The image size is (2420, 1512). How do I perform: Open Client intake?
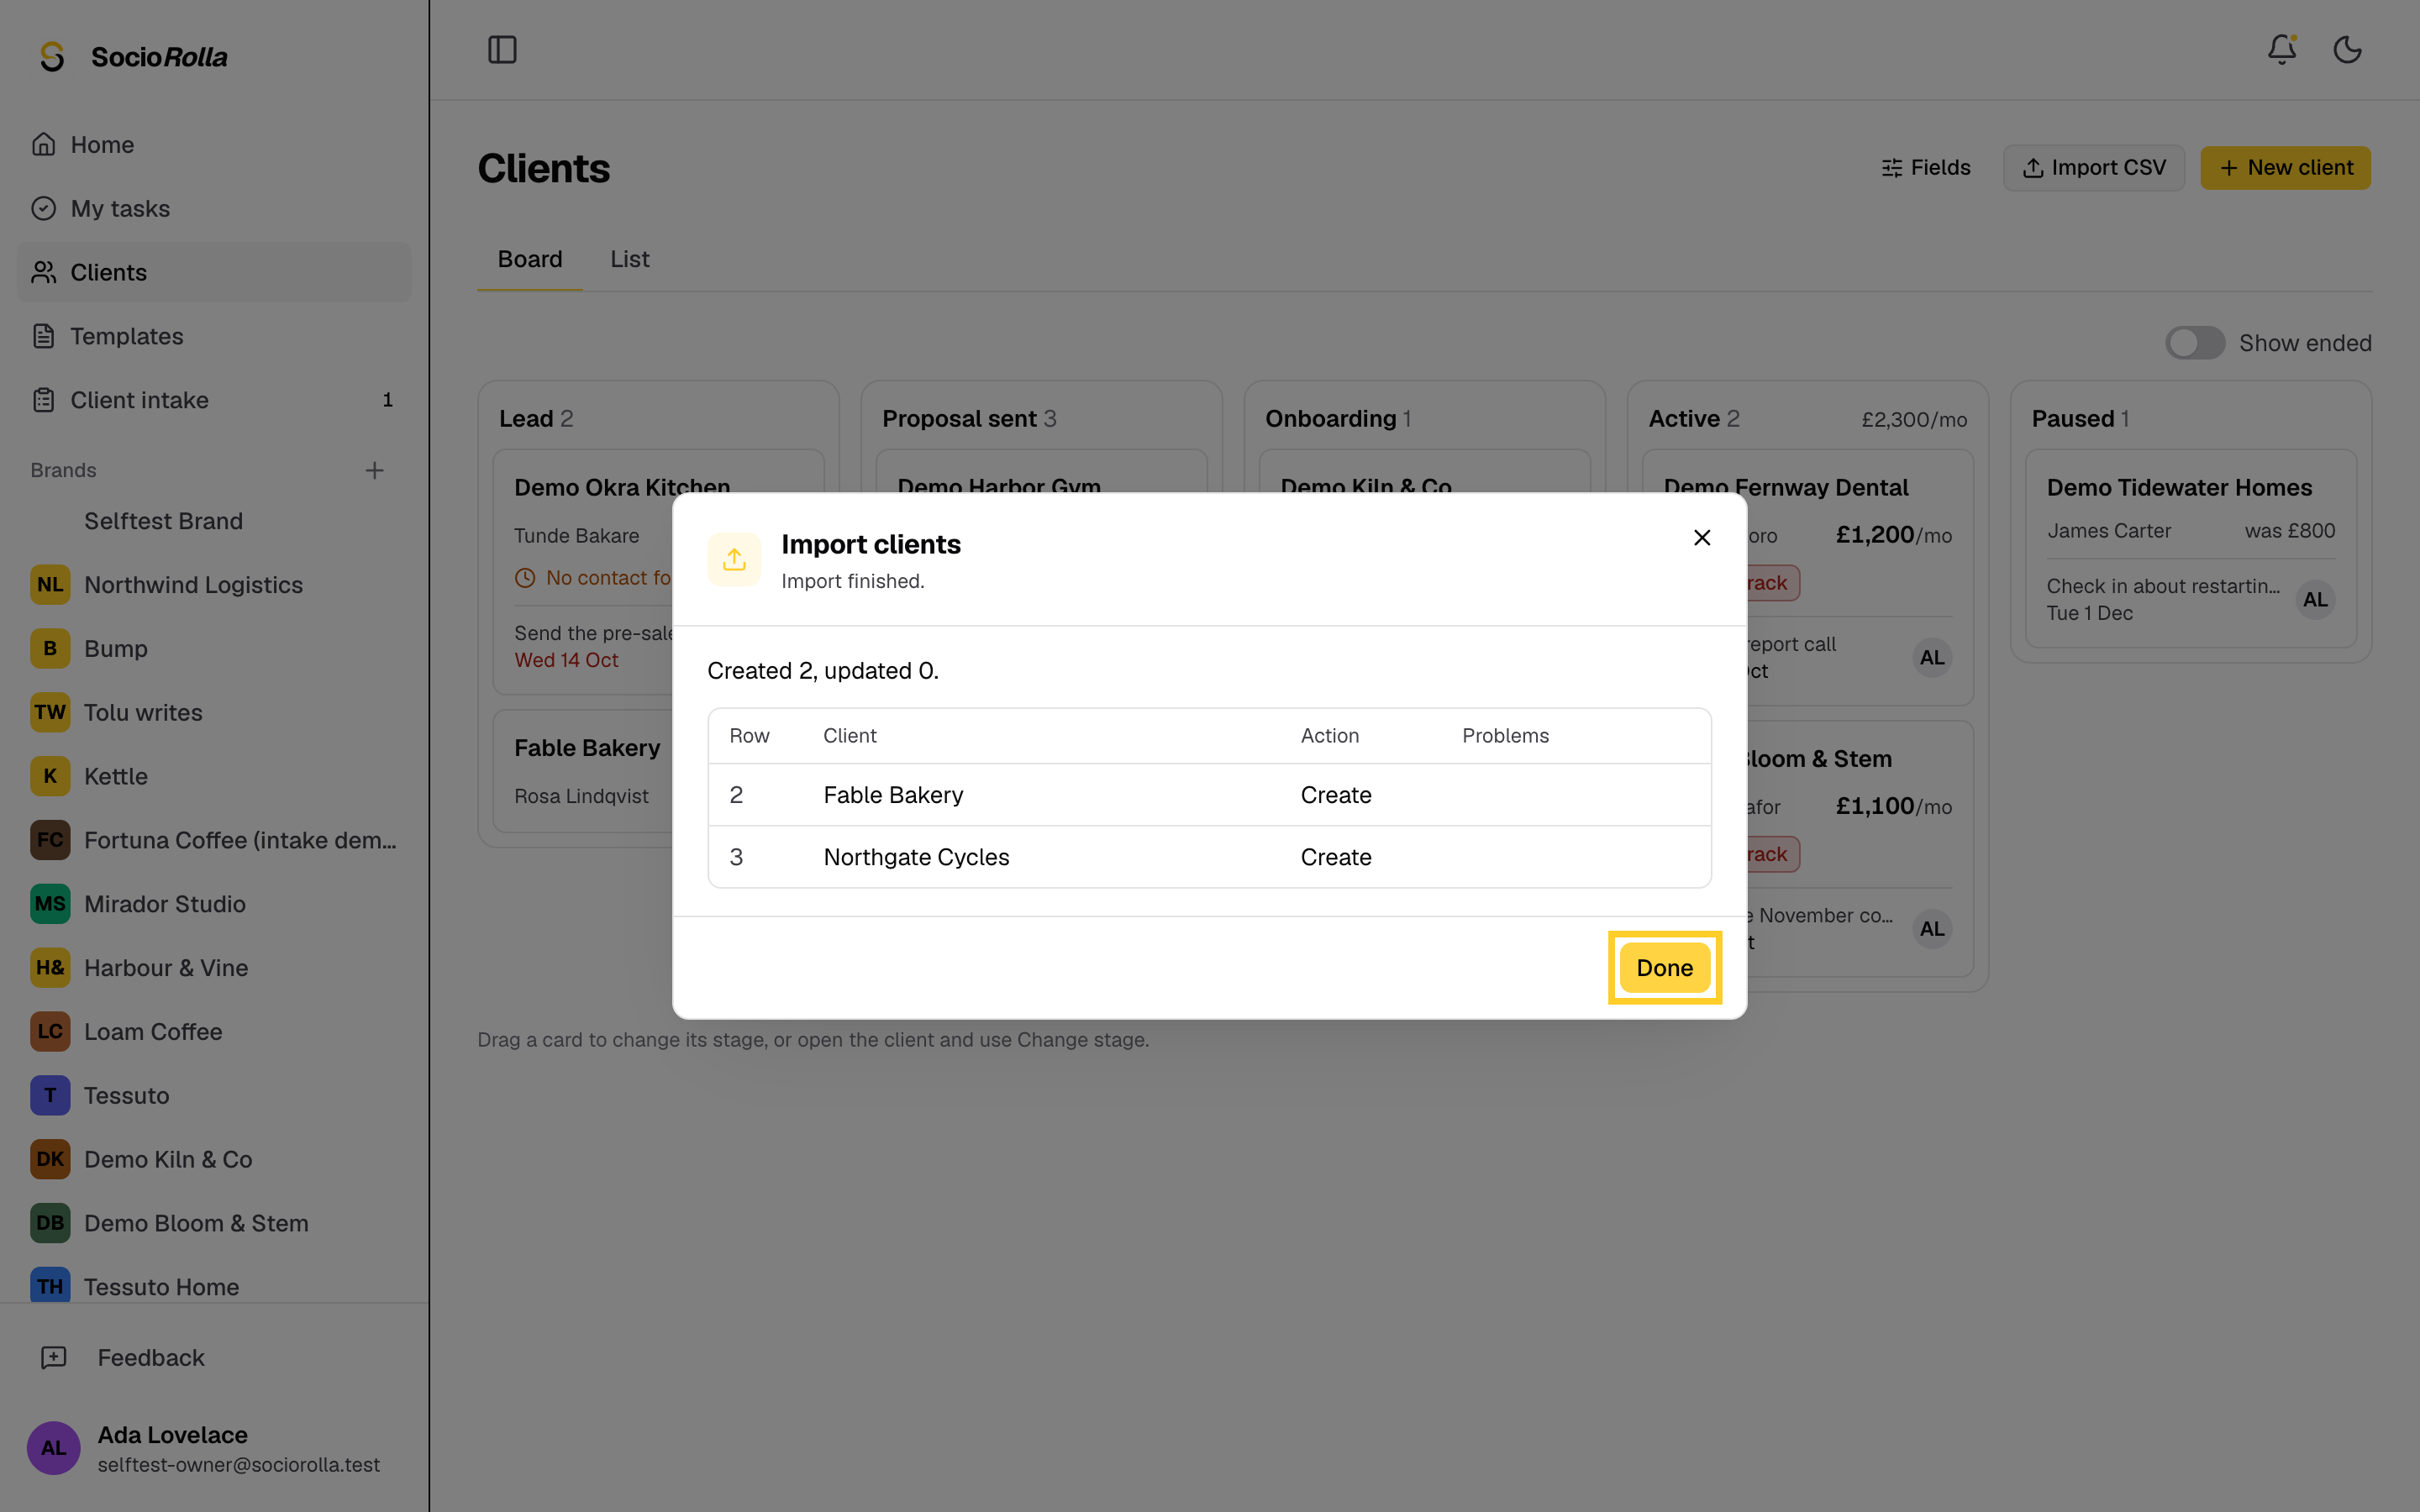pos(214,400)
